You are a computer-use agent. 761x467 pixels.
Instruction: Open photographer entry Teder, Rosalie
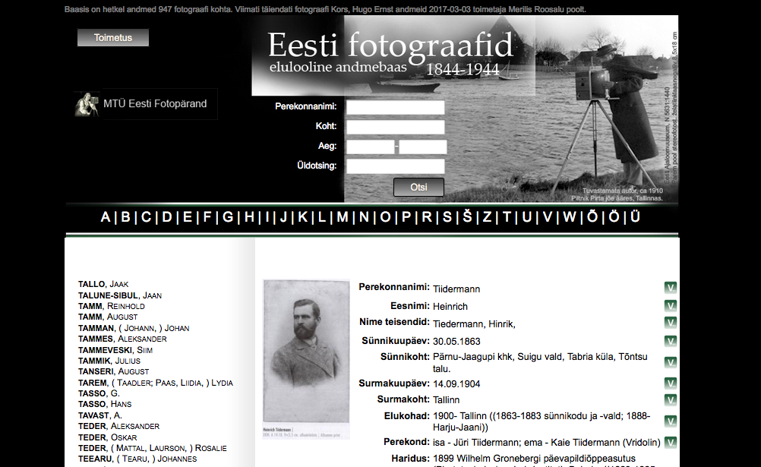(153, 448)
